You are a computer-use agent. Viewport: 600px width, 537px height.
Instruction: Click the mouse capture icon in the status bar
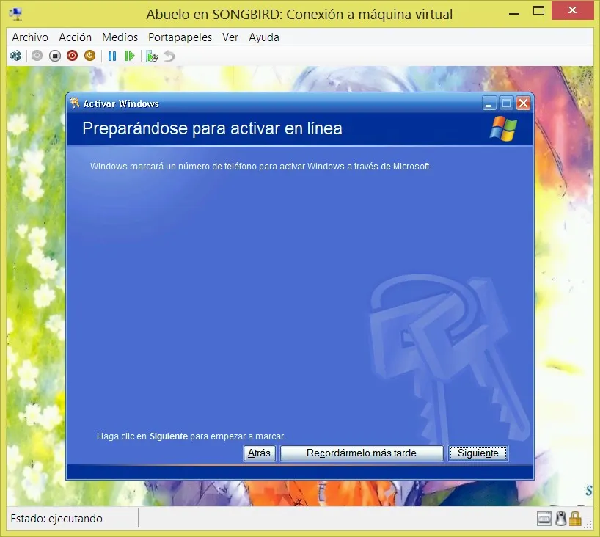pyautogui.click(x=560, y=519)
